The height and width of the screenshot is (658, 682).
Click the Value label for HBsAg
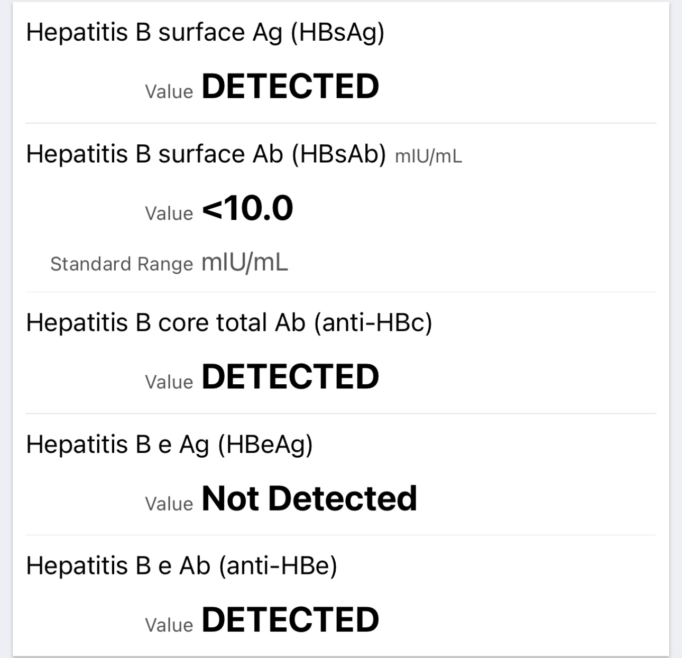(x=169, y=91)
